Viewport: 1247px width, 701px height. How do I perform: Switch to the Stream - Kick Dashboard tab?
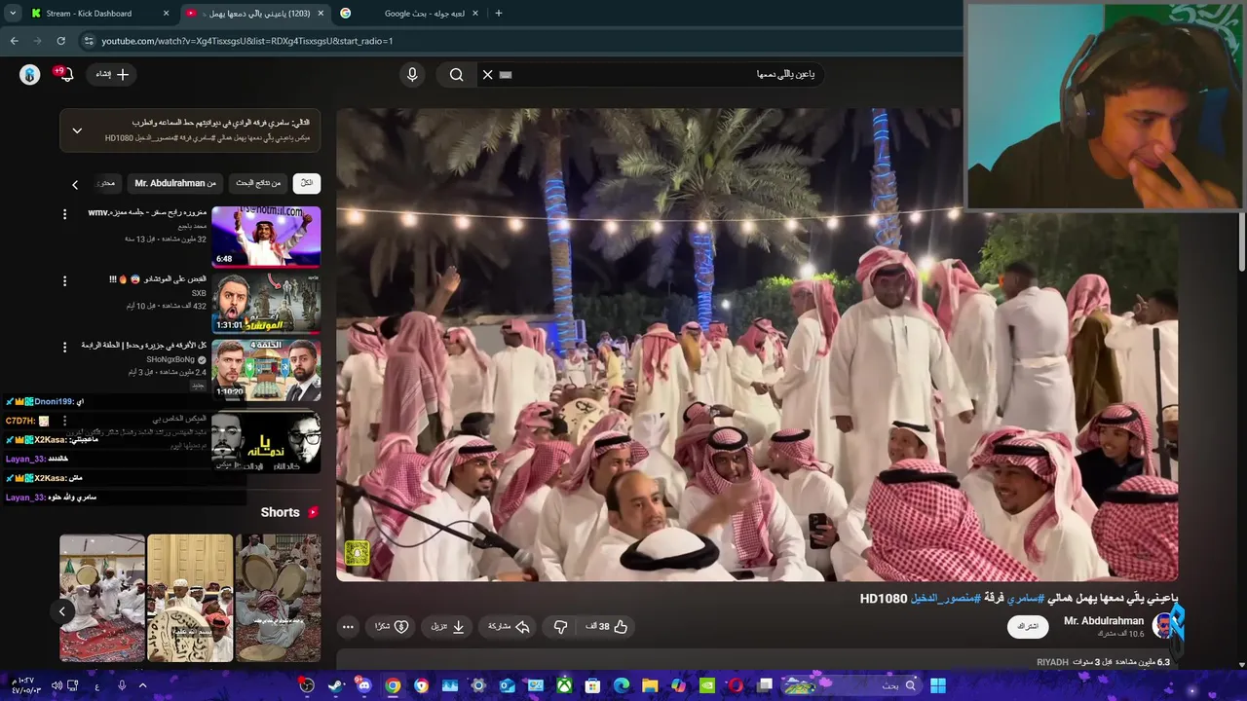(x=97, y=14)
